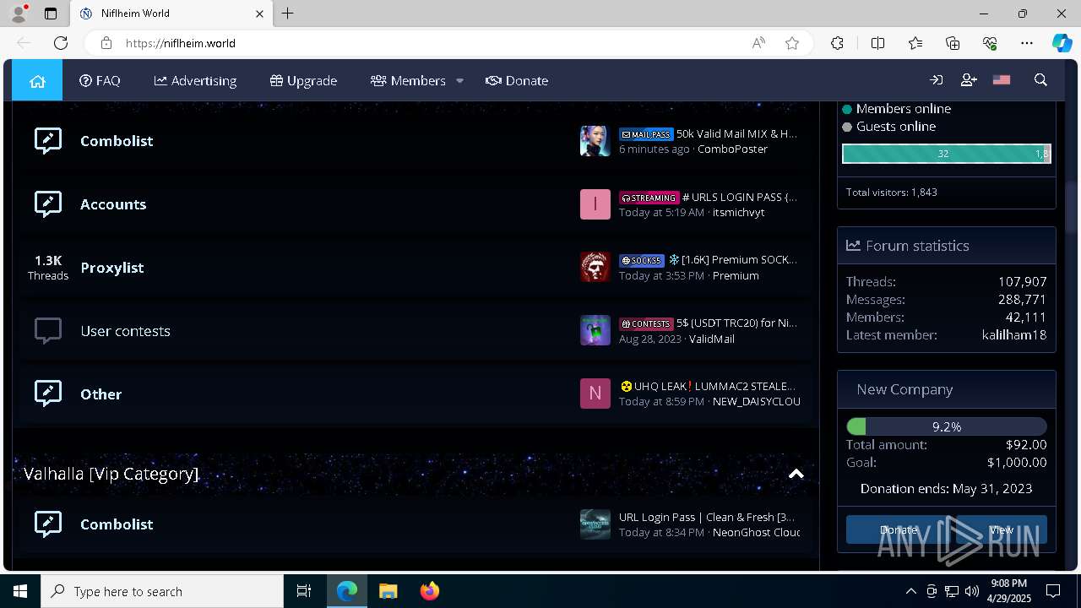Open the Donate menu item

(517, 80)
